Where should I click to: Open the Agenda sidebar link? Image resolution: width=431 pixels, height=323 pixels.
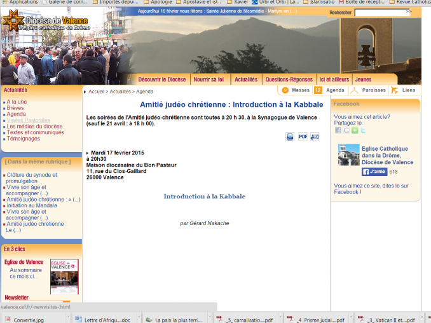point(17,114)
